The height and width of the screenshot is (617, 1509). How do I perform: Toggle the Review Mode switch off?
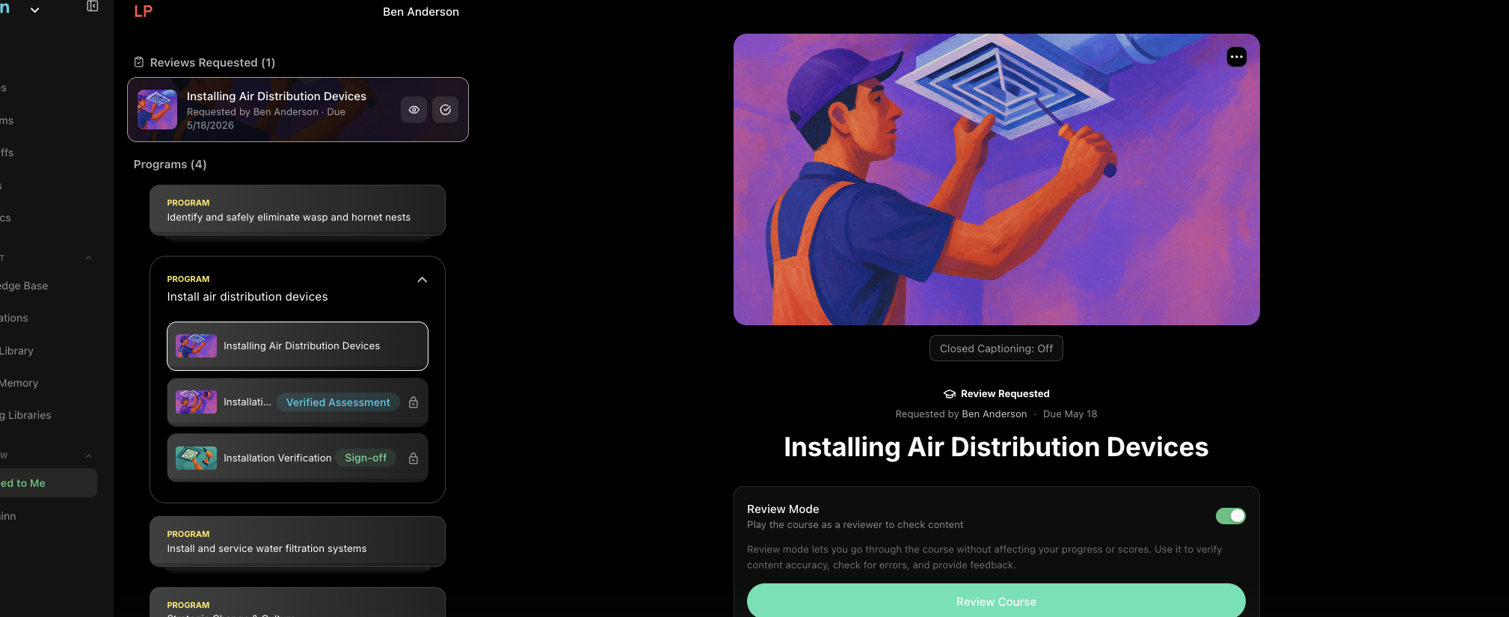coord(1230,516)
